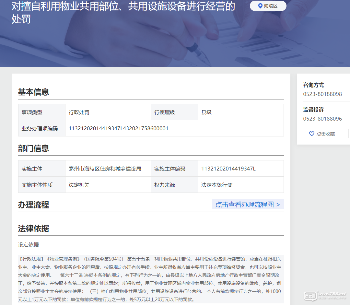Click the 法定本级行使 cell
Viewport: 350px width, 305px height.
point(216,185)
